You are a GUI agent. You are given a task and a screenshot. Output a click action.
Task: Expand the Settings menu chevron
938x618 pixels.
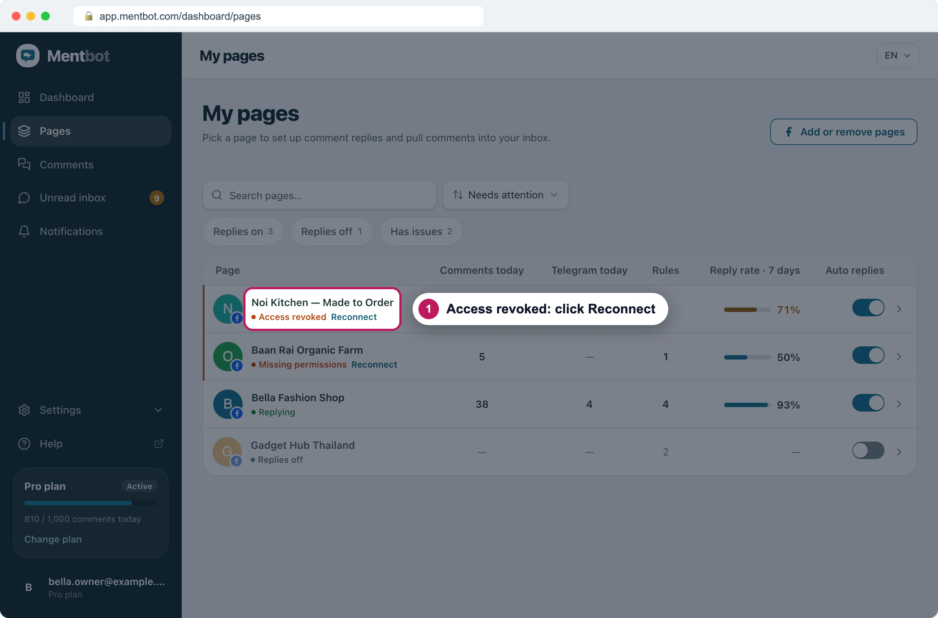tap(158, 410)
